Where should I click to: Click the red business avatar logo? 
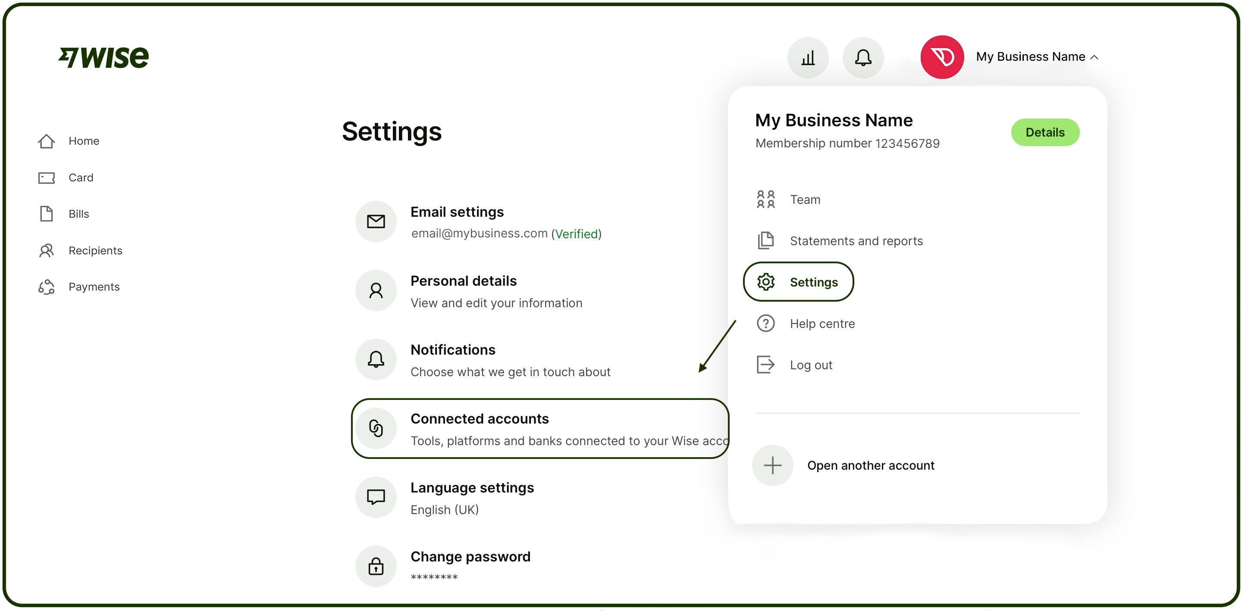941,57
